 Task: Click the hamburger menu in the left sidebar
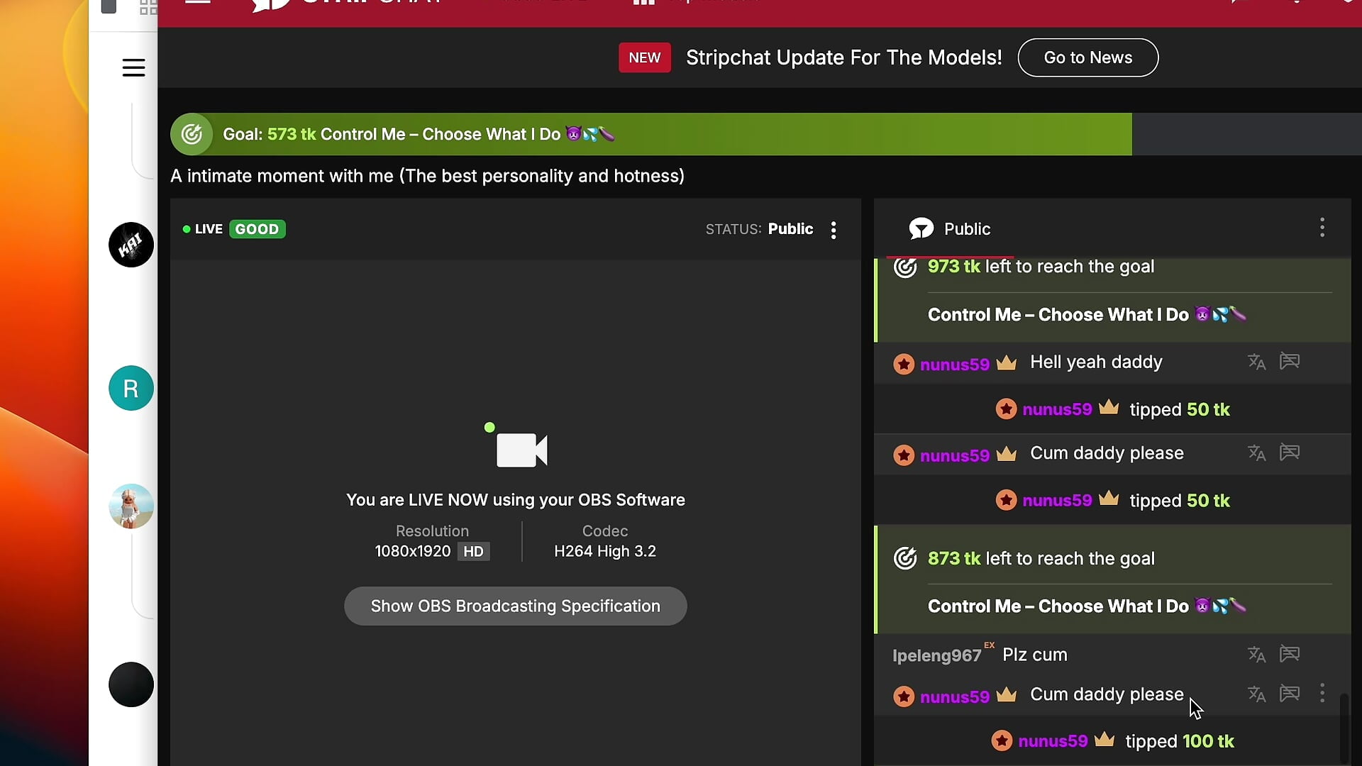(x=133, y=68)
